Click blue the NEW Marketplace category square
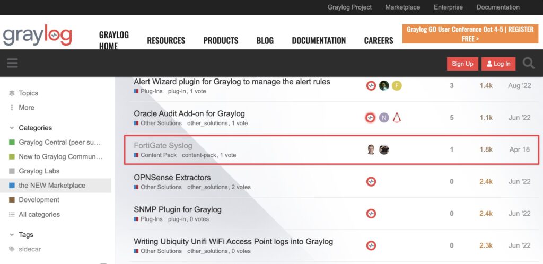The width and height of the screenshot is (543, 264). point(12,186)
